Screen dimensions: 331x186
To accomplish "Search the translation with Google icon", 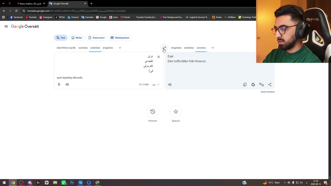I will point(253,84).
